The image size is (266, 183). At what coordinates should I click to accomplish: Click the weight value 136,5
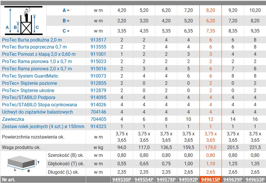click(166, 148)
